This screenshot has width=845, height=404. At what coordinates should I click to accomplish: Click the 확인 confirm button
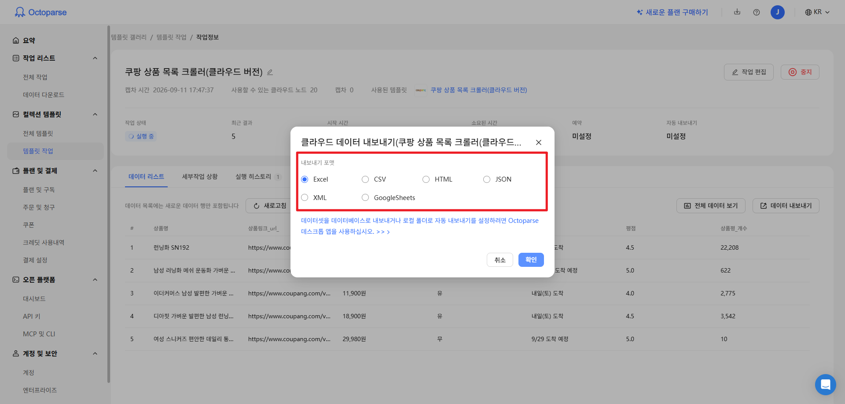click(531, 260)
